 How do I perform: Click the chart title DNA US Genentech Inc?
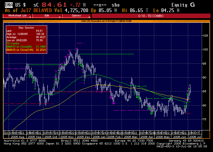pyautogui.click(x=106, y=21)
